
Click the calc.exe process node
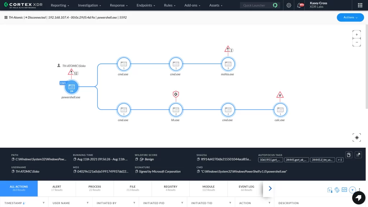click(x=280, y=110)
